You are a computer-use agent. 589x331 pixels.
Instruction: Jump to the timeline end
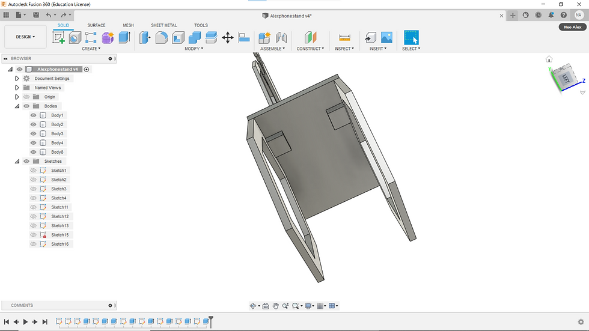44,321
